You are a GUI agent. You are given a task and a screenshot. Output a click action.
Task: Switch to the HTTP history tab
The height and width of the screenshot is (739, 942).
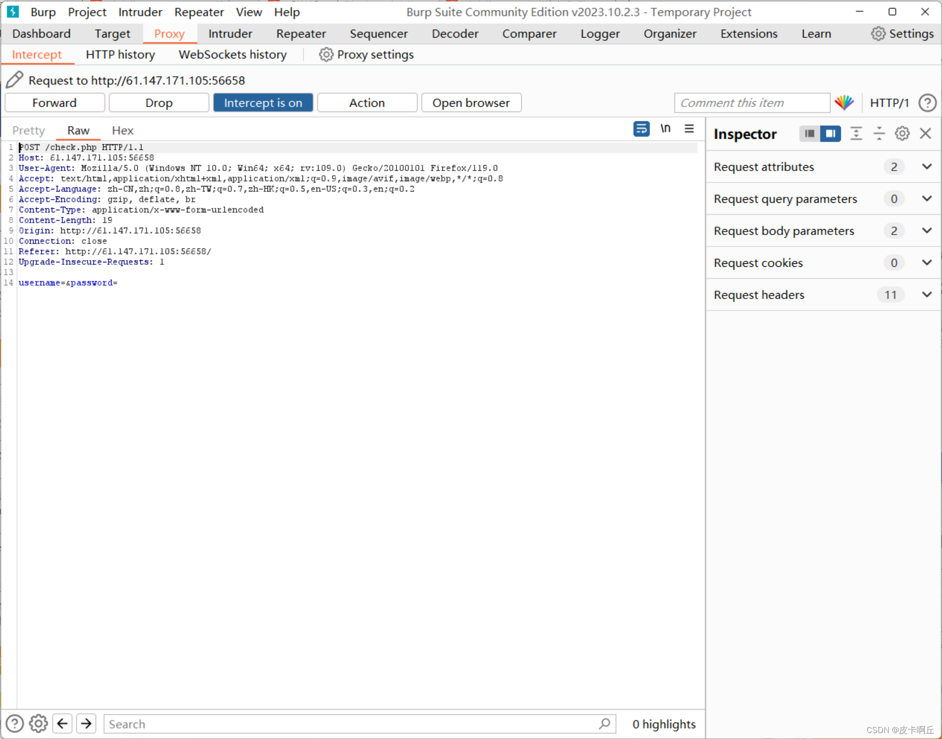pos(120,55)
